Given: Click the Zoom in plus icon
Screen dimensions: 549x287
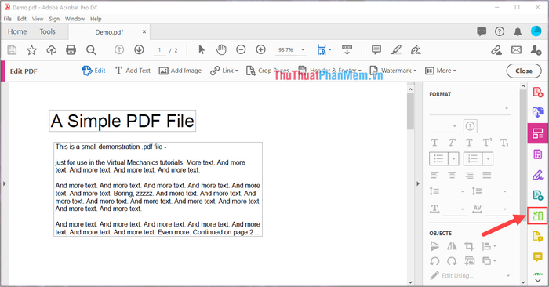Looking at the screenshot, I should [x=260, y=49].
